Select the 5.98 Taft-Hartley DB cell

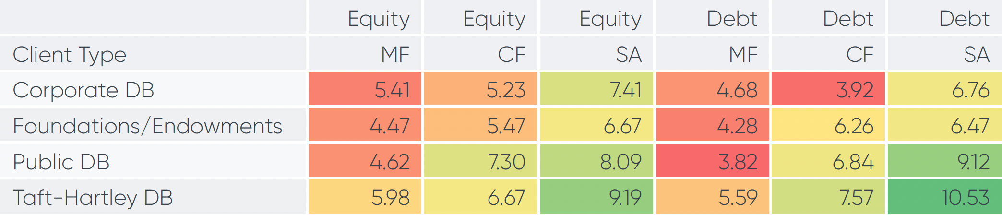coord(365,197)
